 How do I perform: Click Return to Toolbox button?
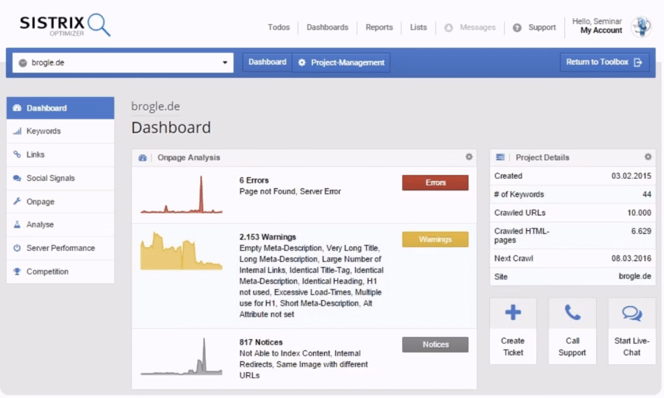(x=604, y=62)
